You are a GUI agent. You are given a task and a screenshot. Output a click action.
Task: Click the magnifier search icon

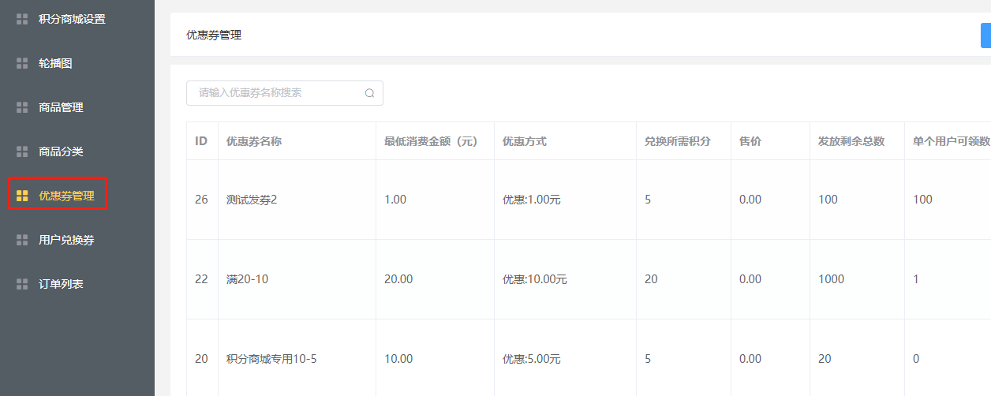[x=369, y=93]
